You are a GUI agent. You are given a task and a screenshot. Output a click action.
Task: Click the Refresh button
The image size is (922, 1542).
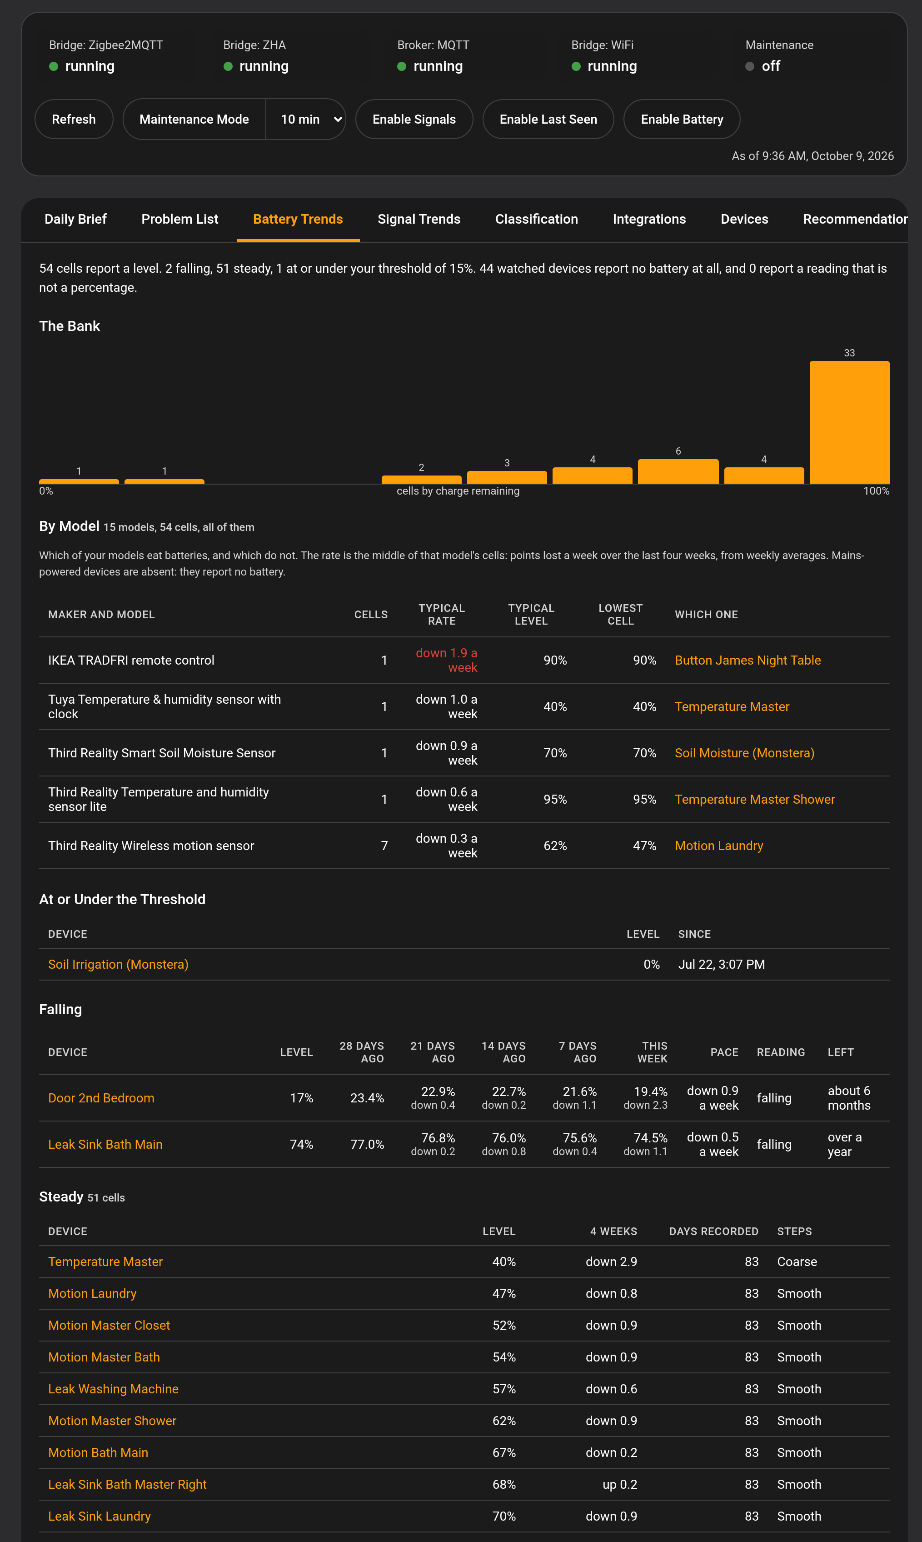[x=73, y=120]
